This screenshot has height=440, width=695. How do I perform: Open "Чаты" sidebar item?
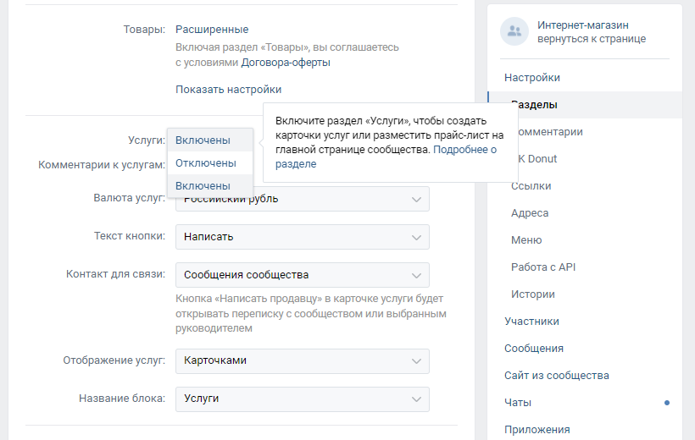pos(518,403)
